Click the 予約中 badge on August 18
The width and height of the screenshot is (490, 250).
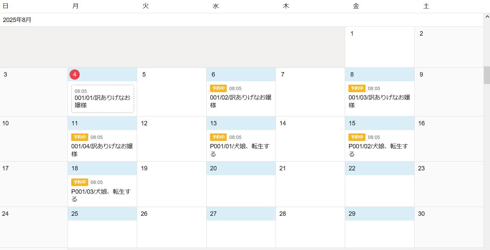pyautogui.click(x=79, y=182)
